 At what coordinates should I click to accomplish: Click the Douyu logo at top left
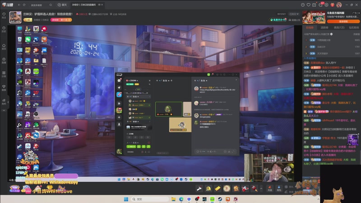pos(8,5)
